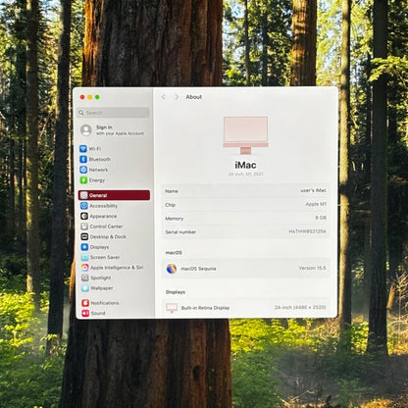Open the Sound sidebar item
Screen dimensions: 408x408
(x=94, y=313)
